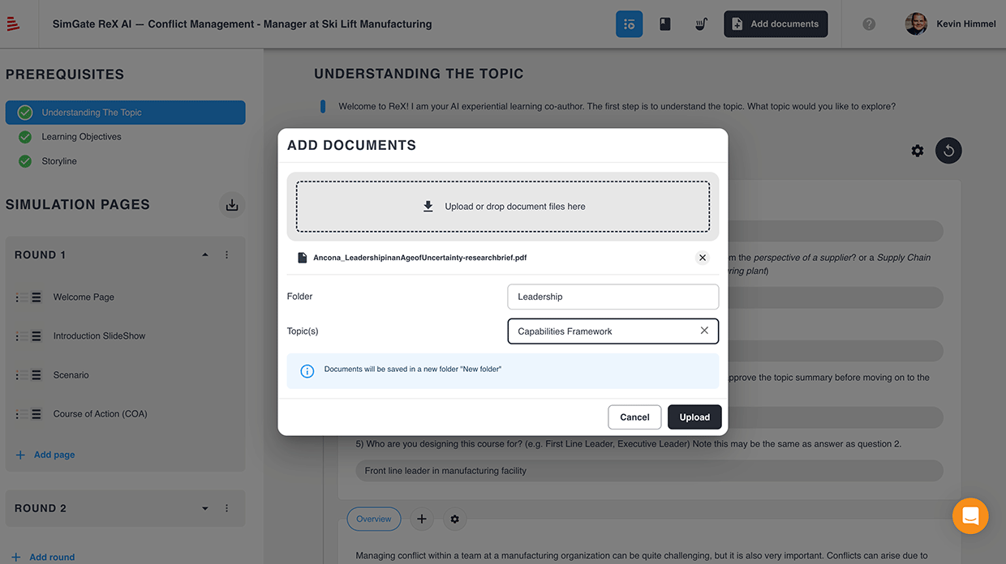This screenshot has width=1006, height=564.
Task: Click the Ancona PDF file name
Action: pyautogui.click(x=420, y=258)
